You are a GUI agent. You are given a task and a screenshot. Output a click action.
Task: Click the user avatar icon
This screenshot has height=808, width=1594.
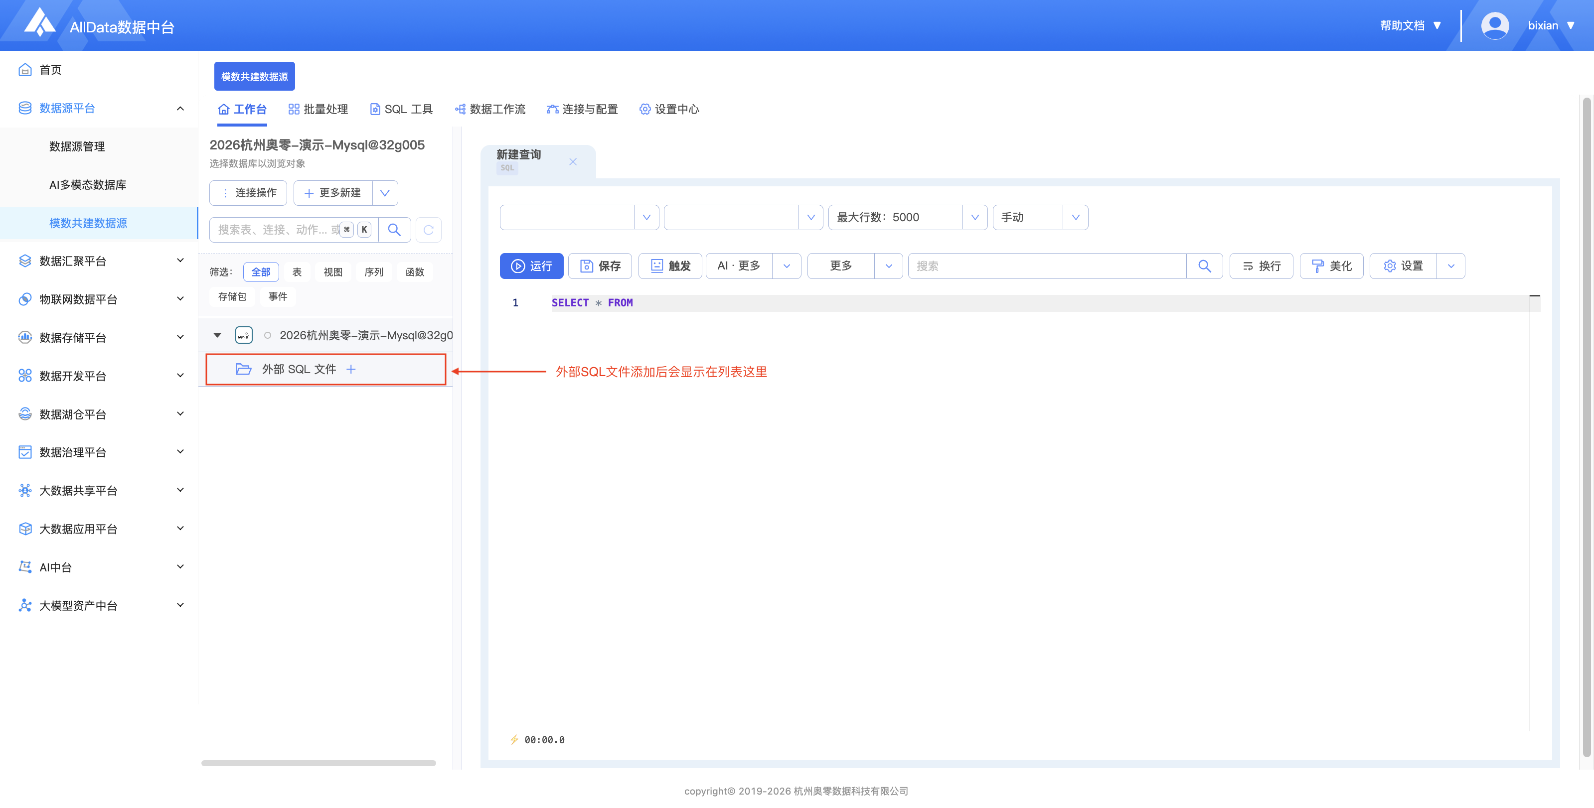1495,26
